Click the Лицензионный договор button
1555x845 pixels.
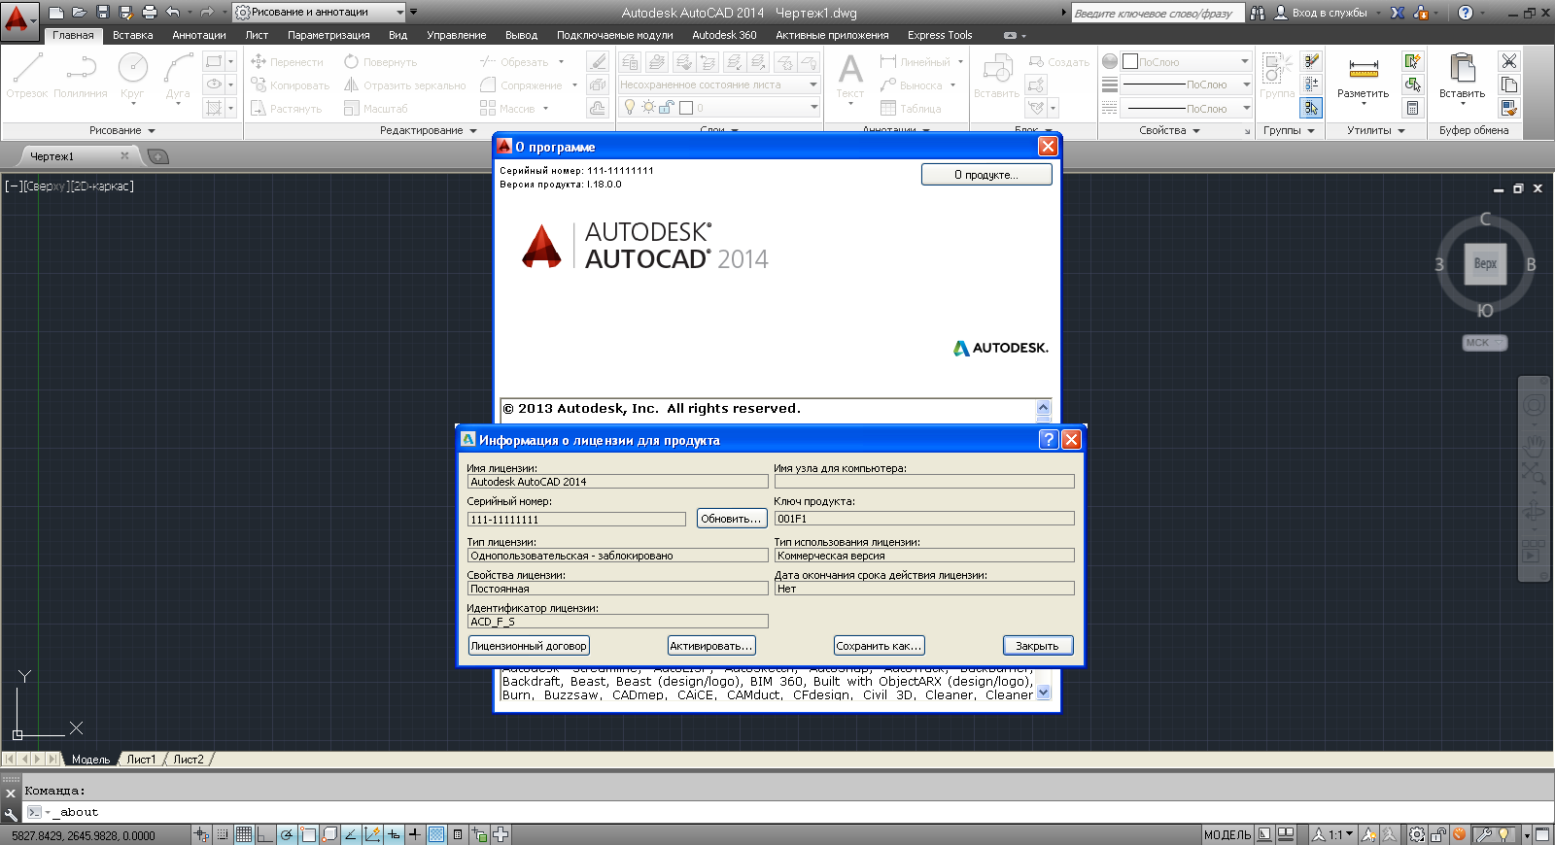coord(529,646)
